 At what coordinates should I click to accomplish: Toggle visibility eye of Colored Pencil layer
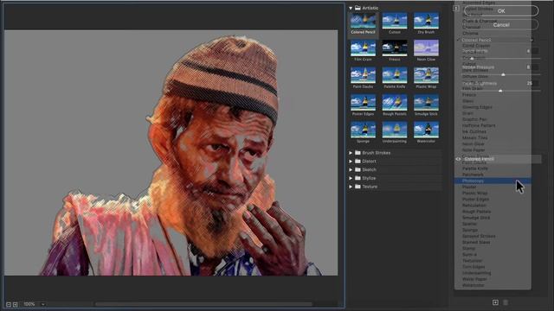pos(458,159)
